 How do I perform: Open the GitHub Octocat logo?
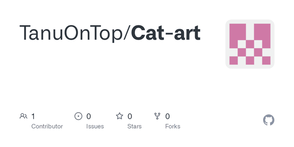click(269, 120)
